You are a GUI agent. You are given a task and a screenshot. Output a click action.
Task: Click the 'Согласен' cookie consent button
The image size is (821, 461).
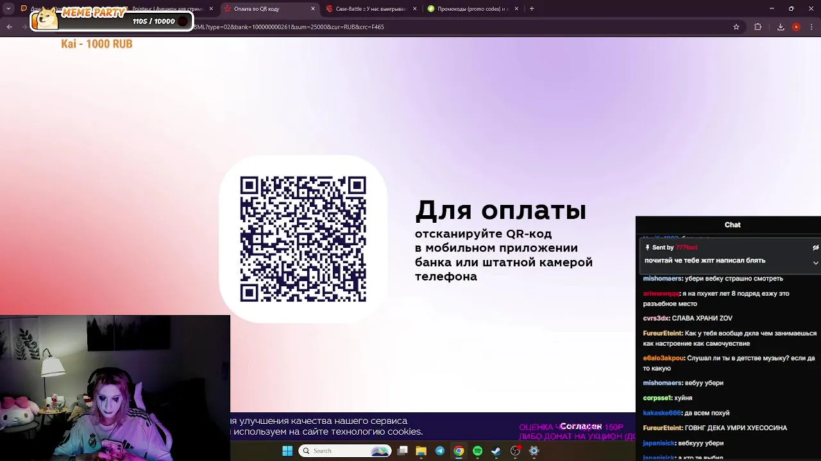coord(580,426)
